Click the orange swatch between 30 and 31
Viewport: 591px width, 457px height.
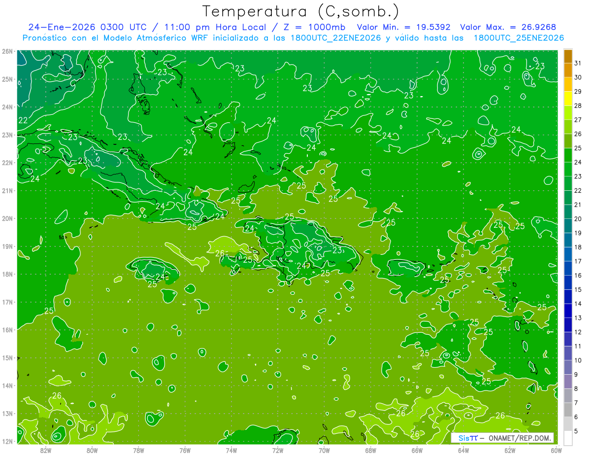point(568,70)
